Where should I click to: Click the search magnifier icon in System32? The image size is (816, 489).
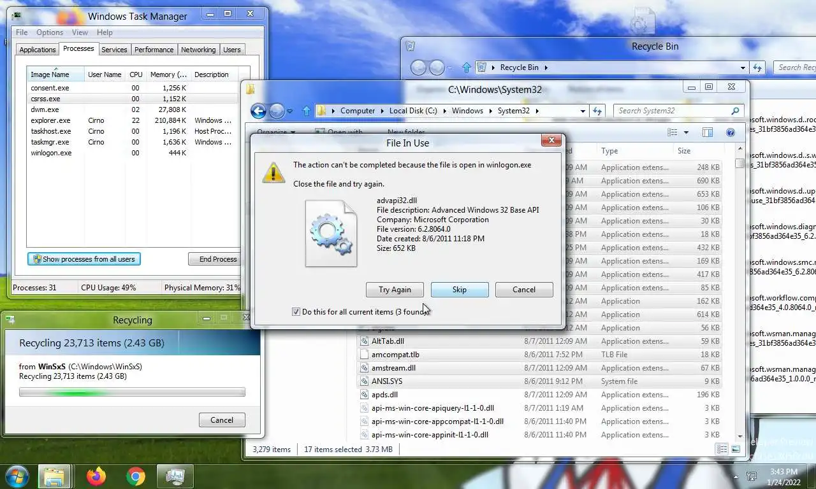tap(736, 111)
